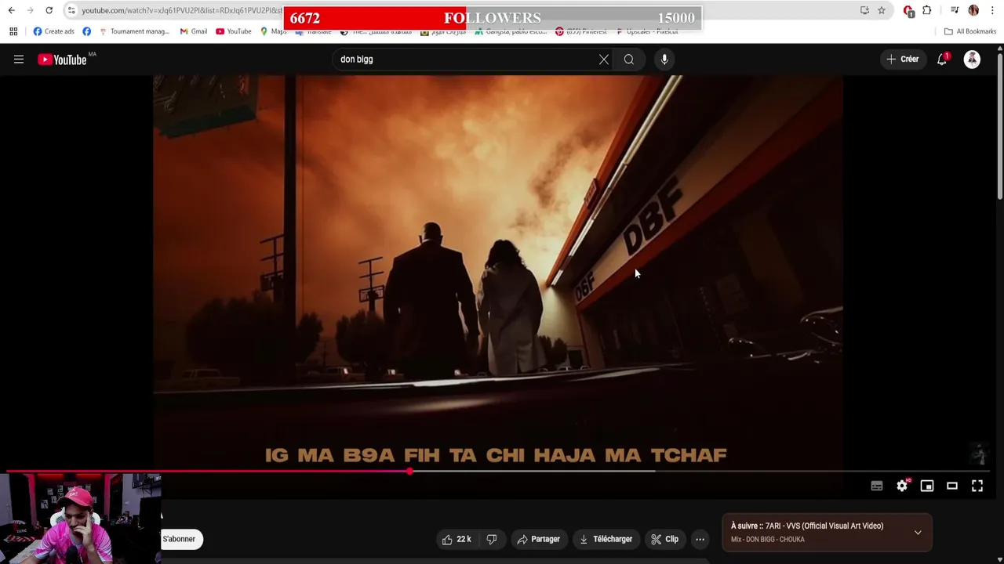Toggle subtitles in video player

tap(877, 486)
